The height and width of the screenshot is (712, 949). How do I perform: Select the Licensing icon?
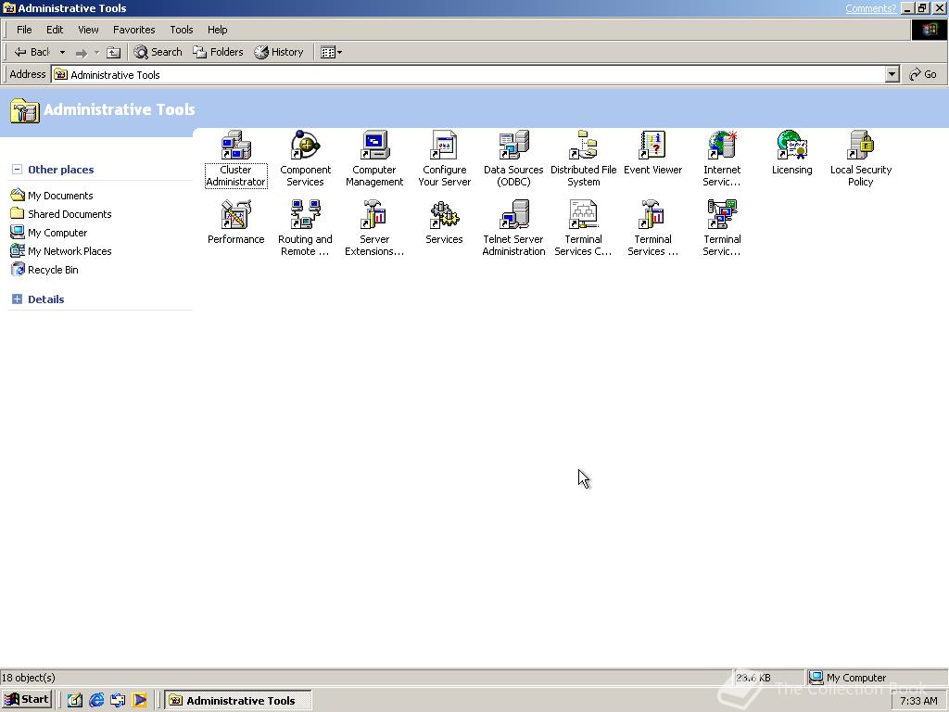click(x=791, y=153)
